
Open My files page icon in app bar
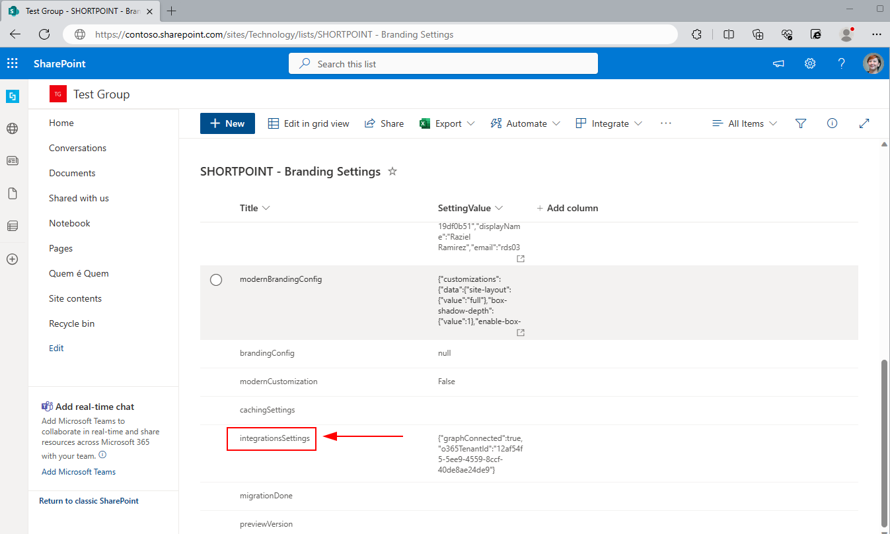coord(12,193)
